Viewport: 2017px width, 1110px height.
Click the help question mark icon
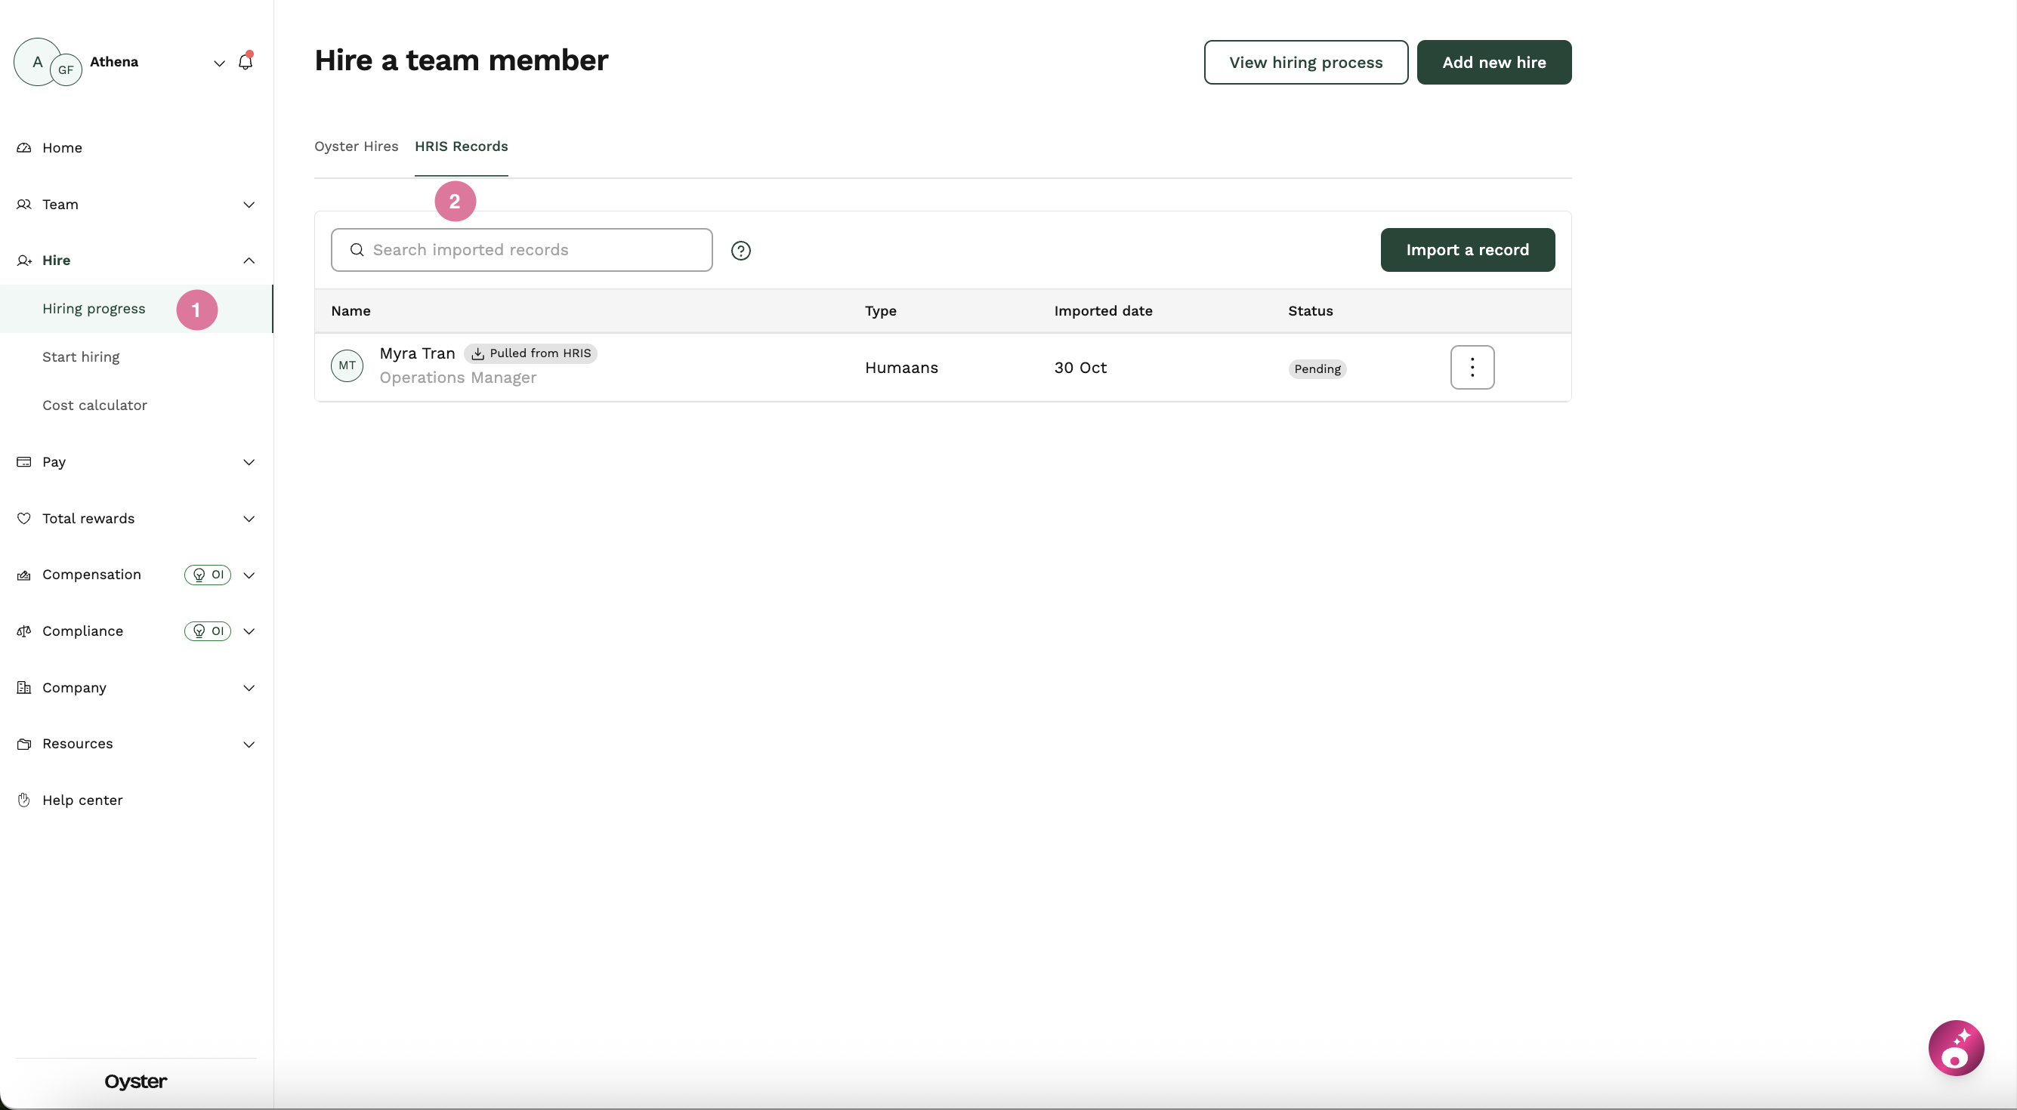click(741, 251)
